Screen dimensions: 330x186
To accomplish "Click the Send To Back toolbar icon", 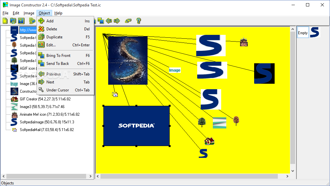I will (x=101, y=21).
